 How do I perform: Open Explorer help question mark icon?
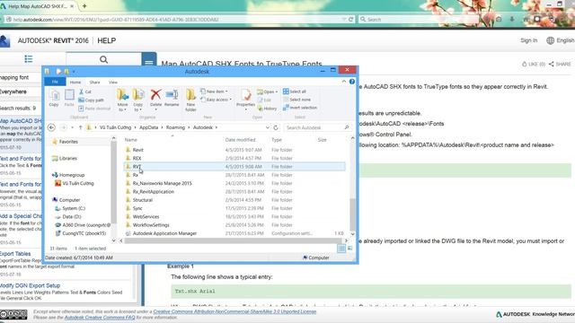tap(352, 82)
